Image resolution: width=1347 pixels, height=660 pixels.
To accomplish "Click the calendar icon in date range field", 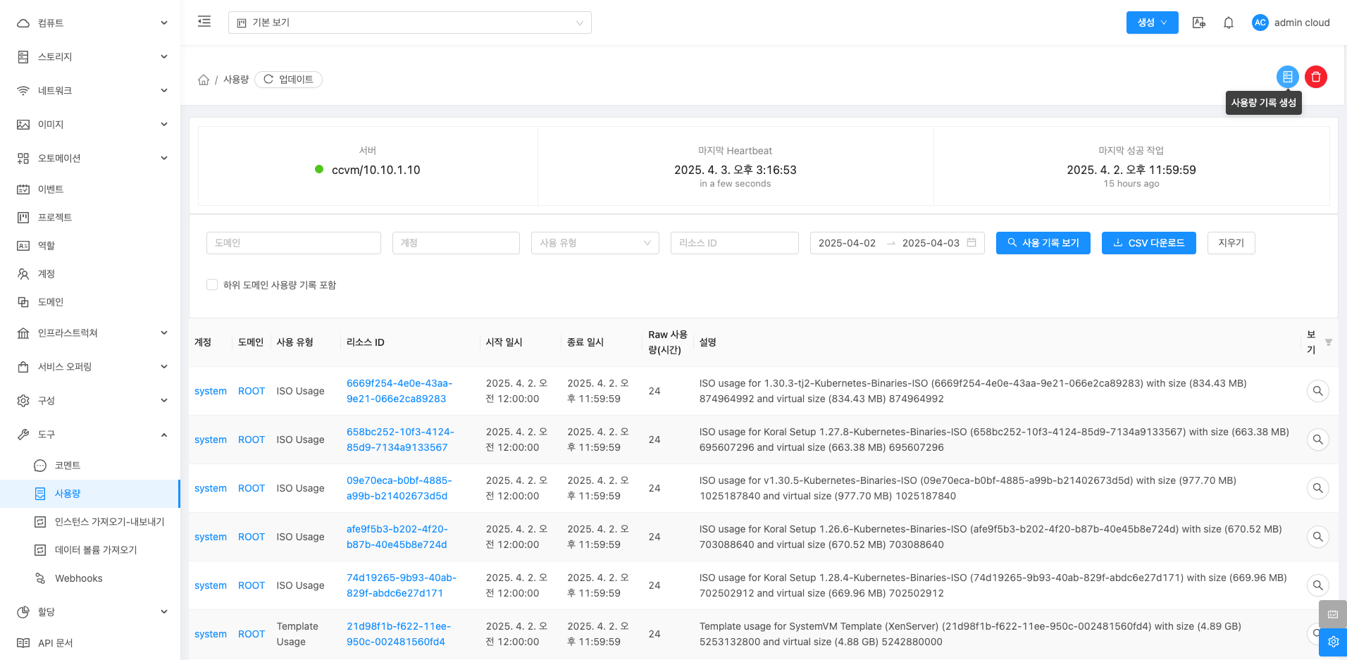I will coord(972,243).
